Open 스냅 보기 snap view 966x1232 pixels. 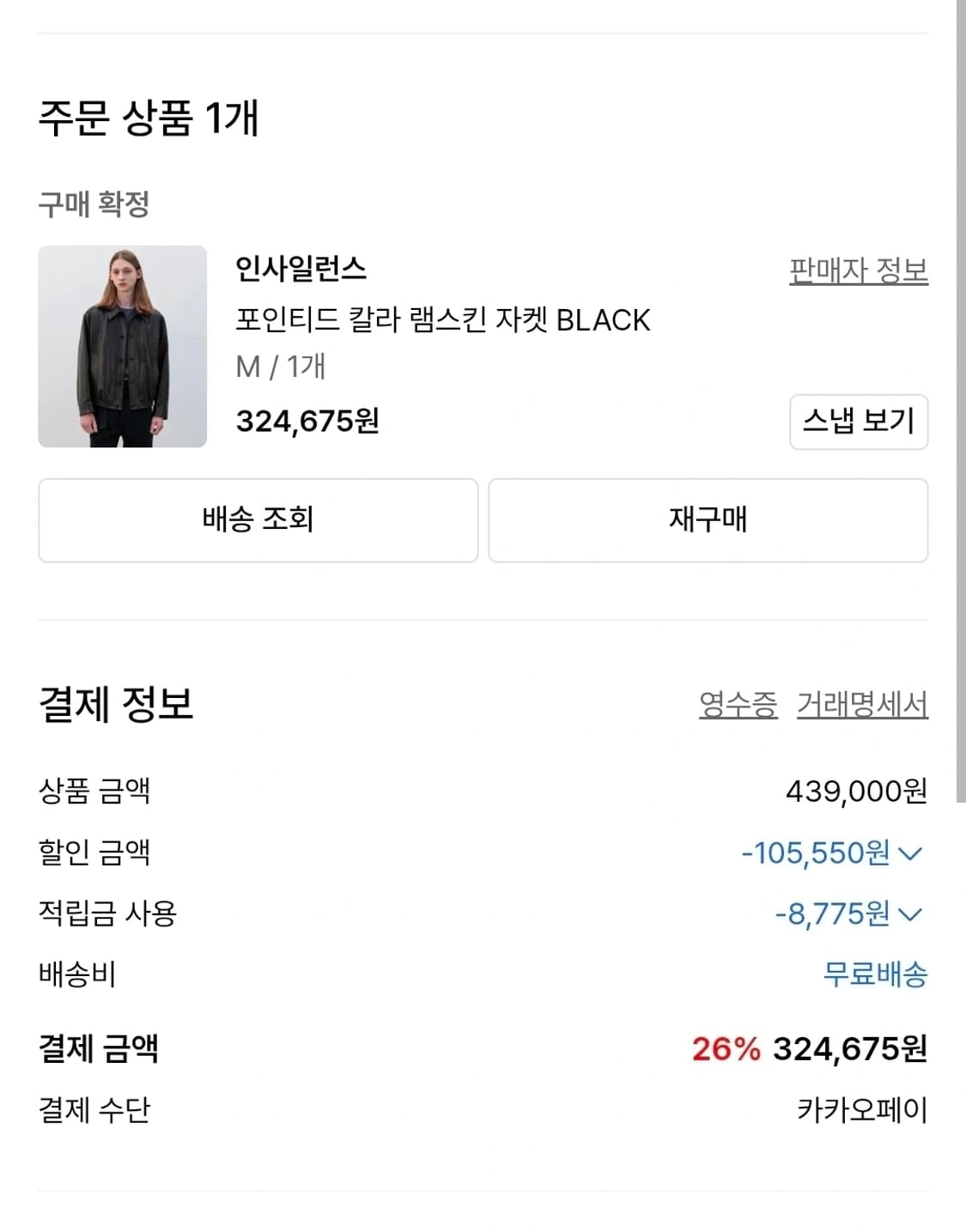tap(859, 422)
